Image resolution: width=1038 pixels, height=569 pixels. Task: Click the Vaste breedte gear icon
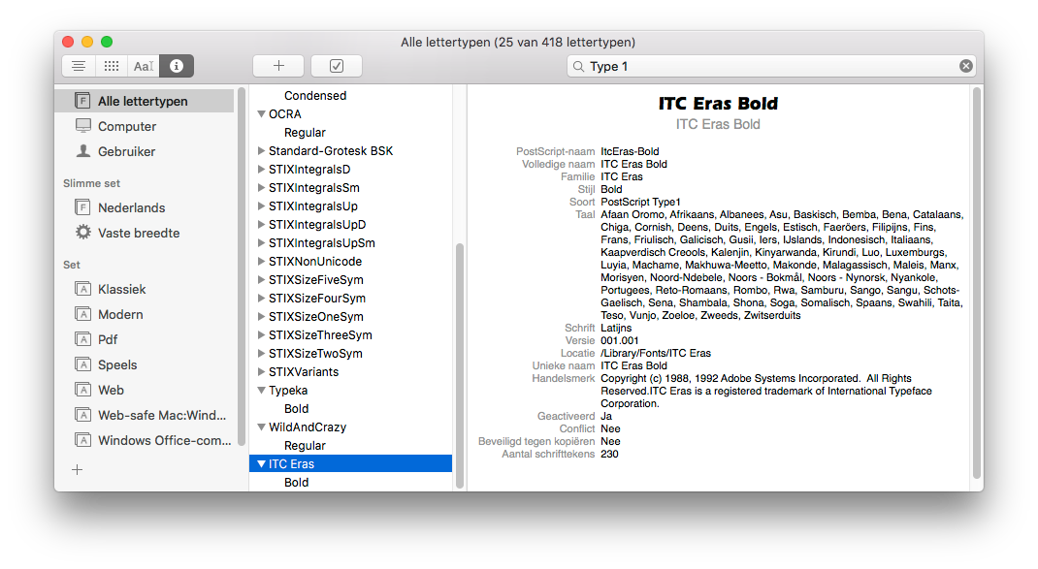point(82,233)
